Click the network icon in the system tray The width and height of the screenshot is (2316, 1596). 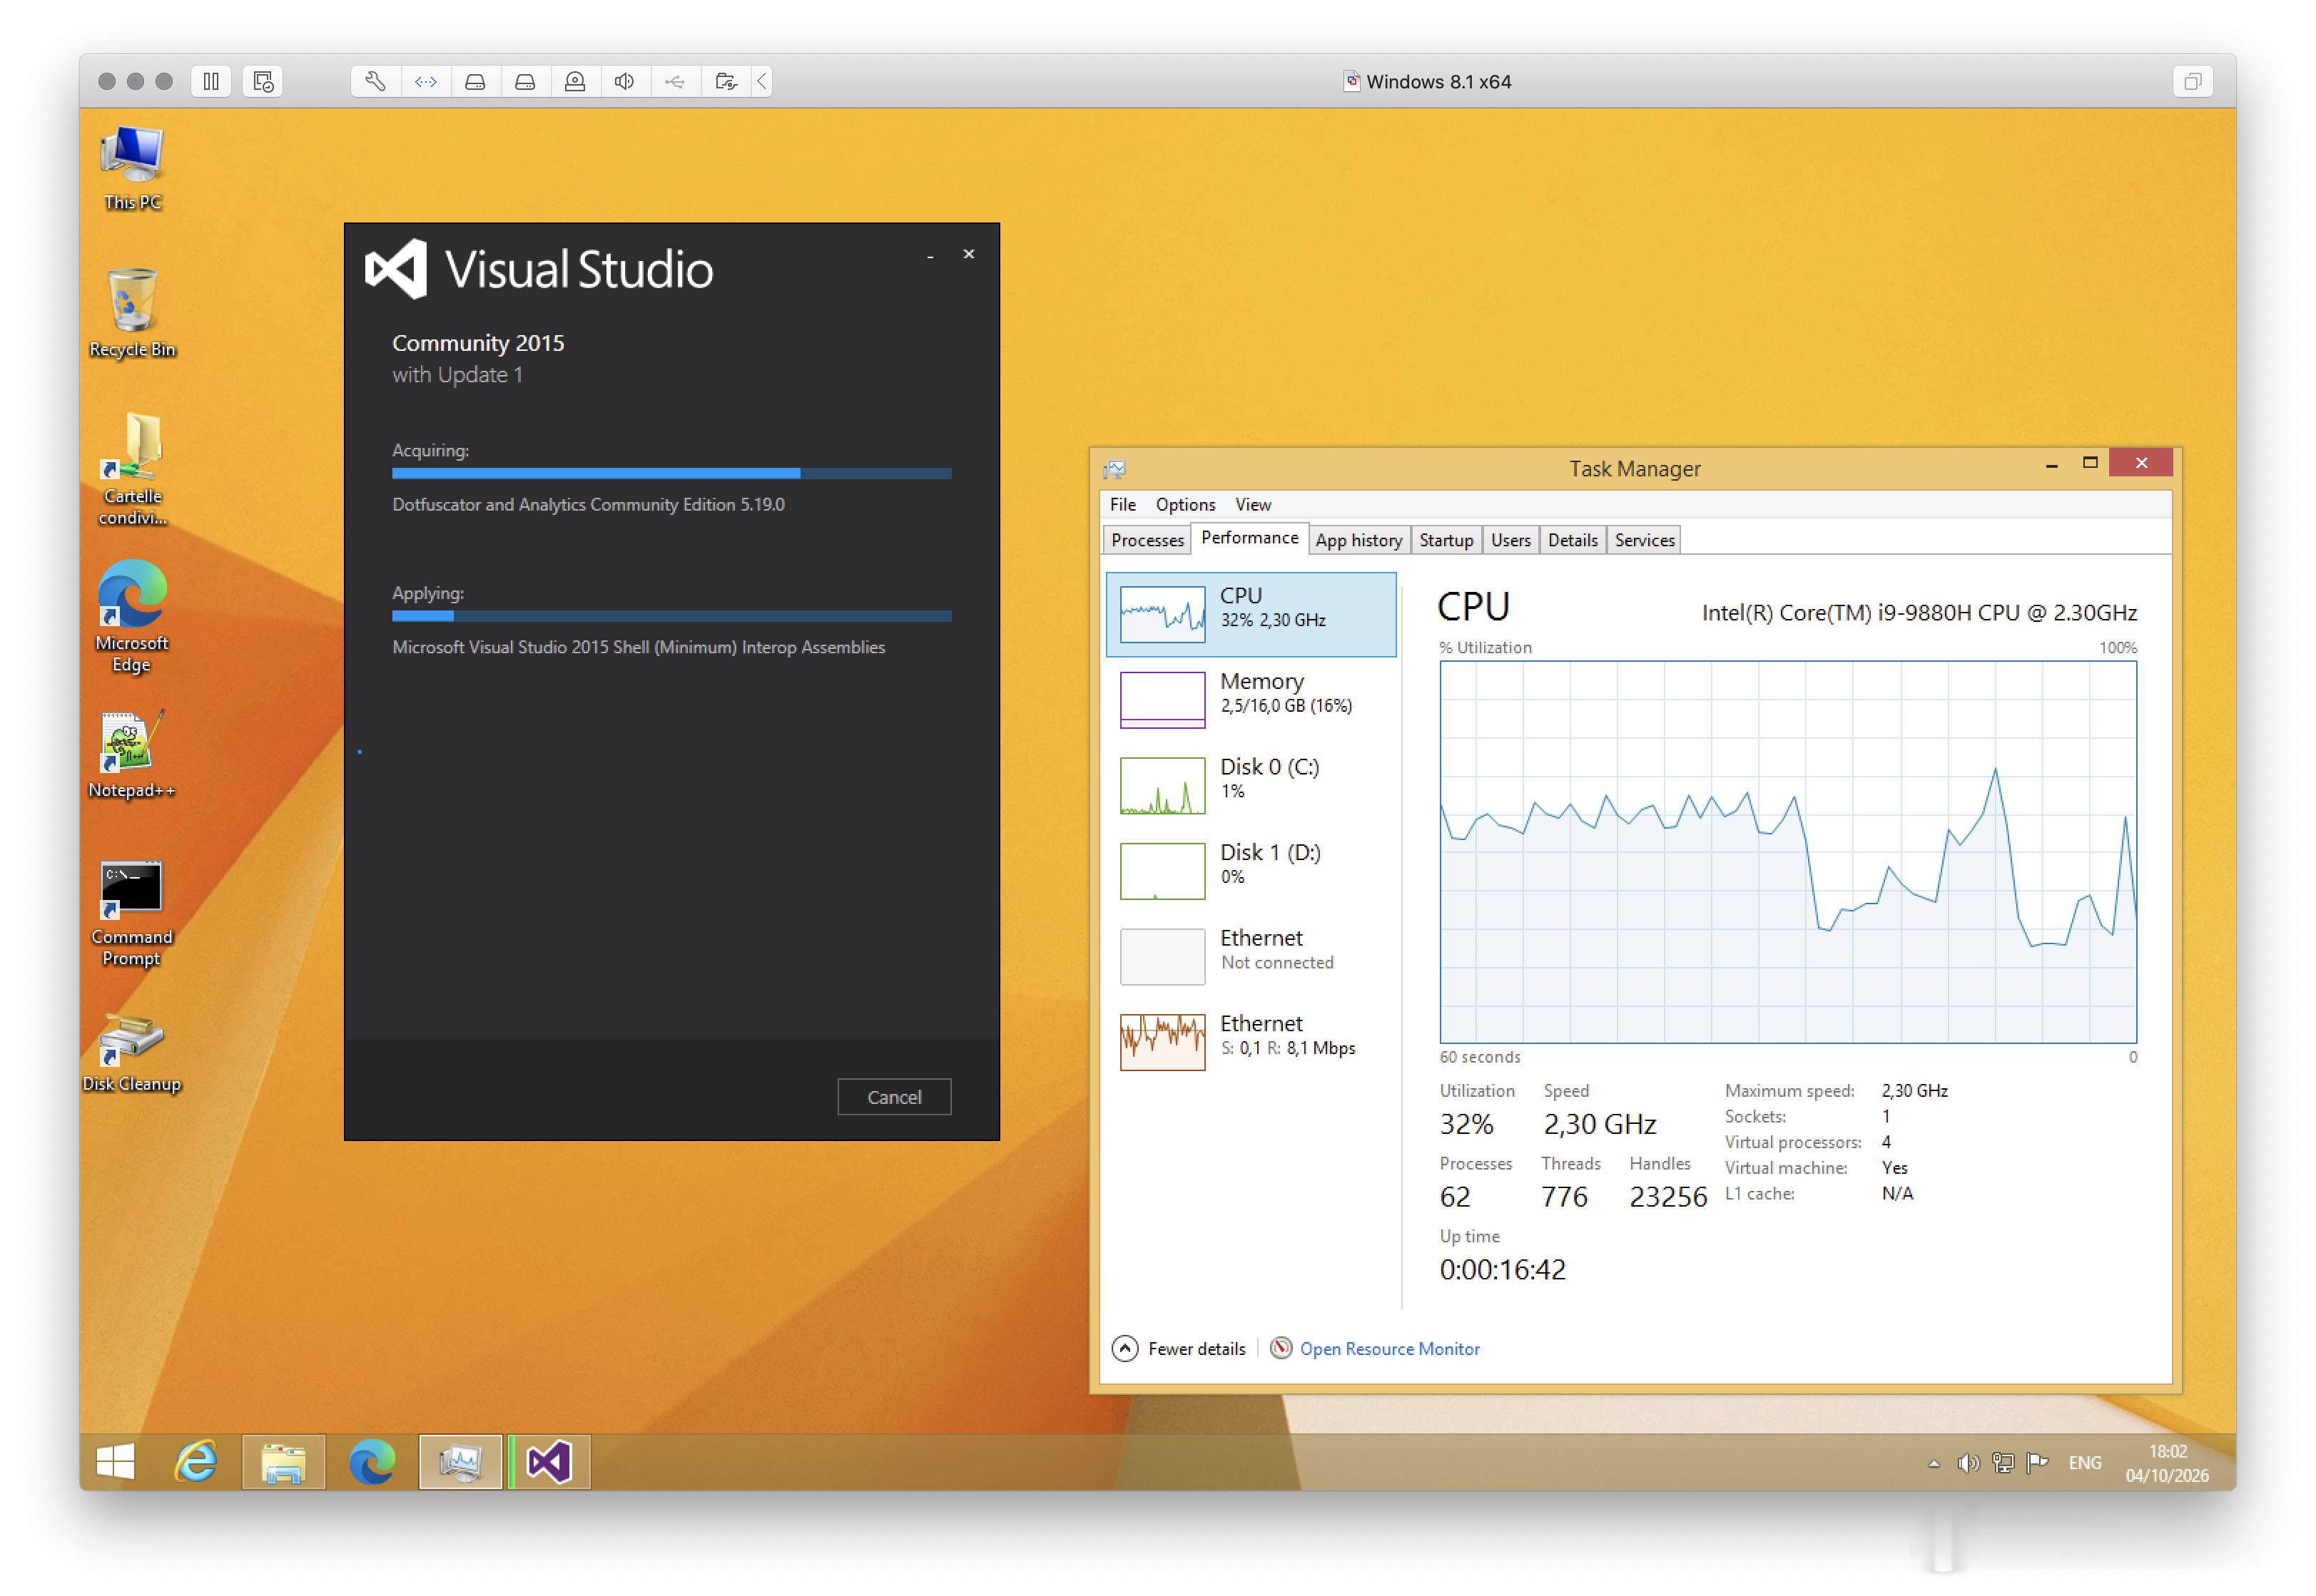(2003, 1463)
